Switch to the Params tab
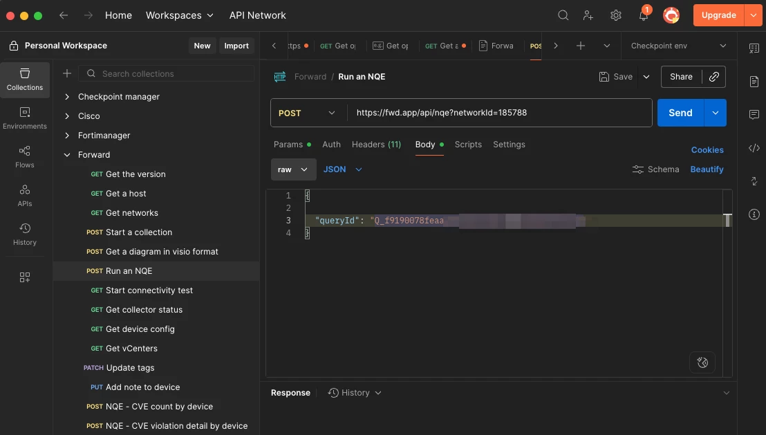766x435 pixels. click(292, 145)
